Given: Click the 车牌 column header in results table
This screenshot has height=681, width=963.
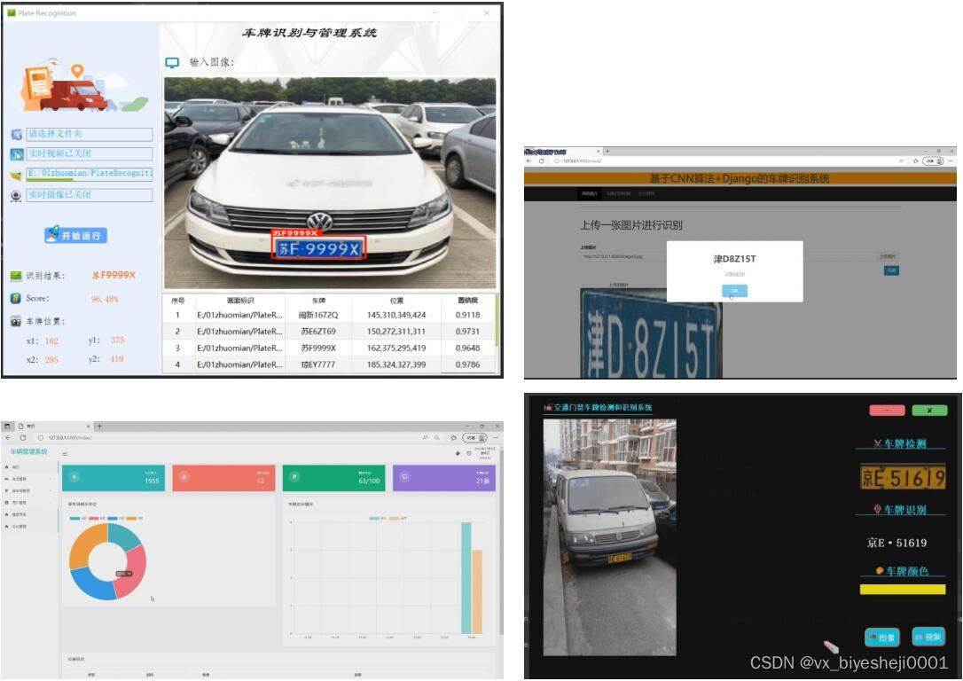Looking at the screenshot, I should tap(318, 301).
